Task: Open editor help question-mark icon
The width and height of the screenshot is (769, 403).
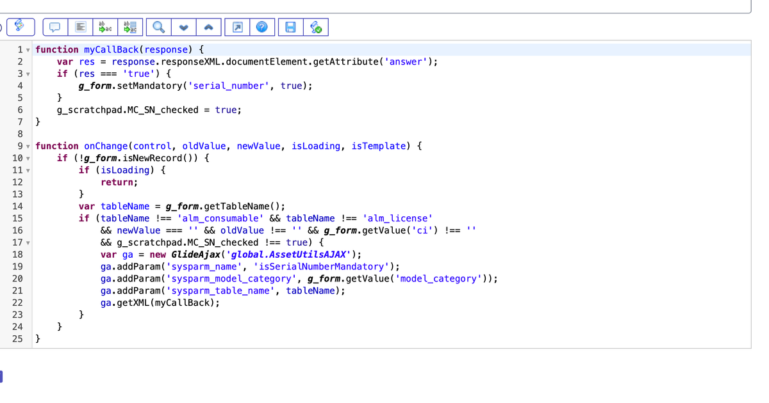Action: (262, 28)
